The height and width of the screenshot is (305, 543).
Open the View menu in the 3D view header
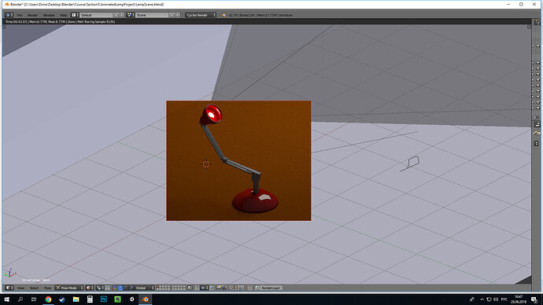tap(20, 288)
